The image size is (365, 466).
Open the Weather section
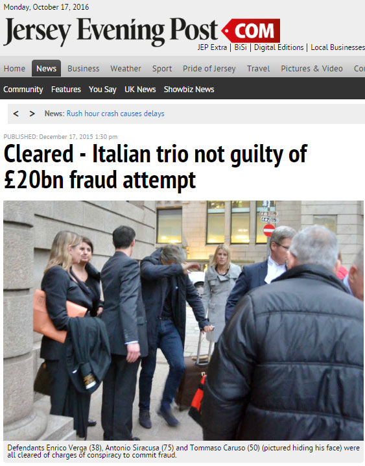126,68
